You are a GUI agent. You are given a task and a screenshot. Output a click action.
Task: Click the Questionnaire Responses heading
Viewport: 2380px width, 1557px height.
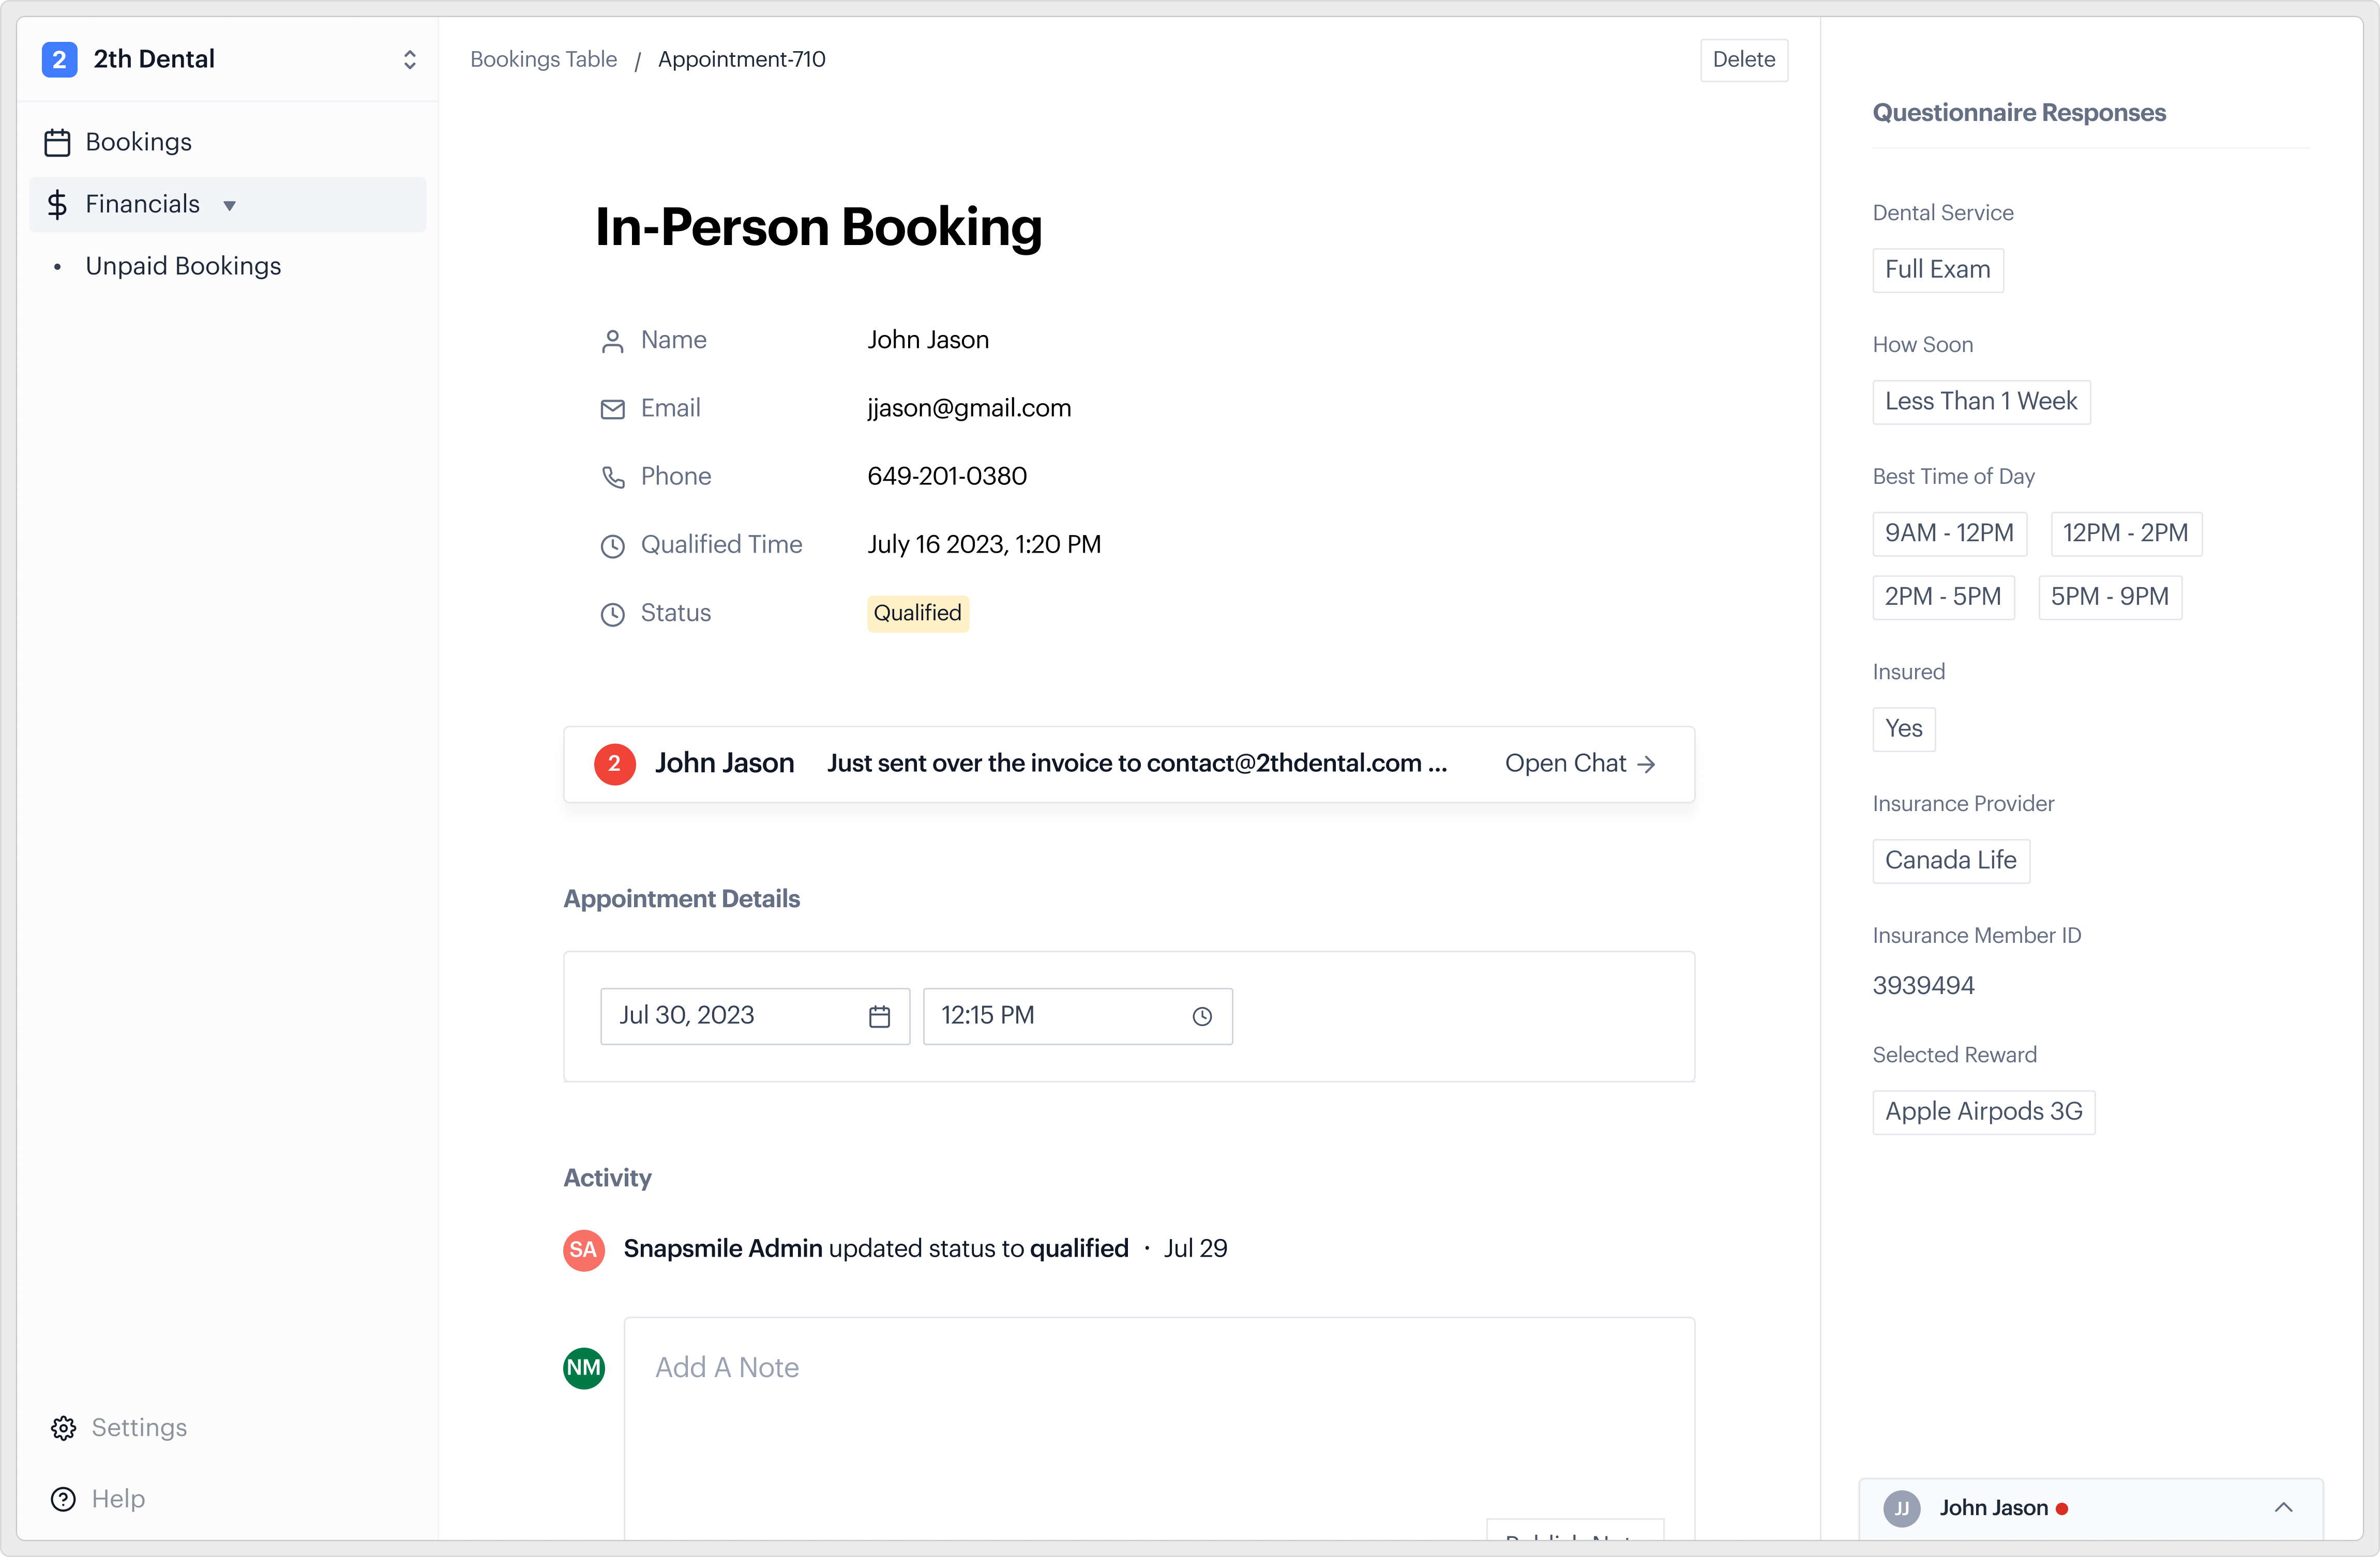[2019, 112]
